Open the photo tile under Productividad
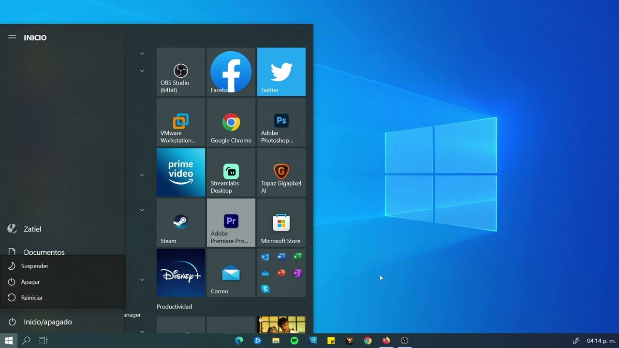Screen dimensions: 619x348 (281, 325)
